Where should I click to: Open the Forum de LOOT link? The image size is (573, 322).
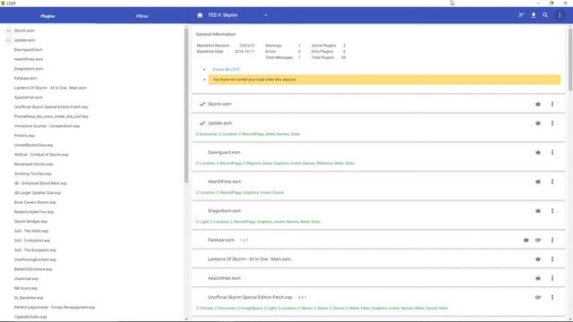point(227,70)
